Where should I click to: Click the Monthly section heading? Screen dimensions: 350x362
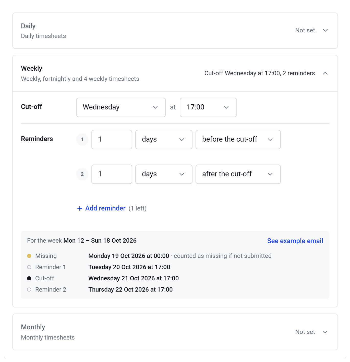[x=33, y=327]
